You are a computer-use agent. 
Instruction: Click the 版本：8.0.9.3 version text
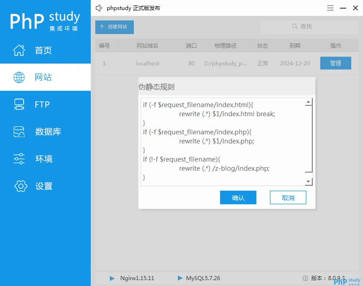pyautogui.click(x=328, y=278)
